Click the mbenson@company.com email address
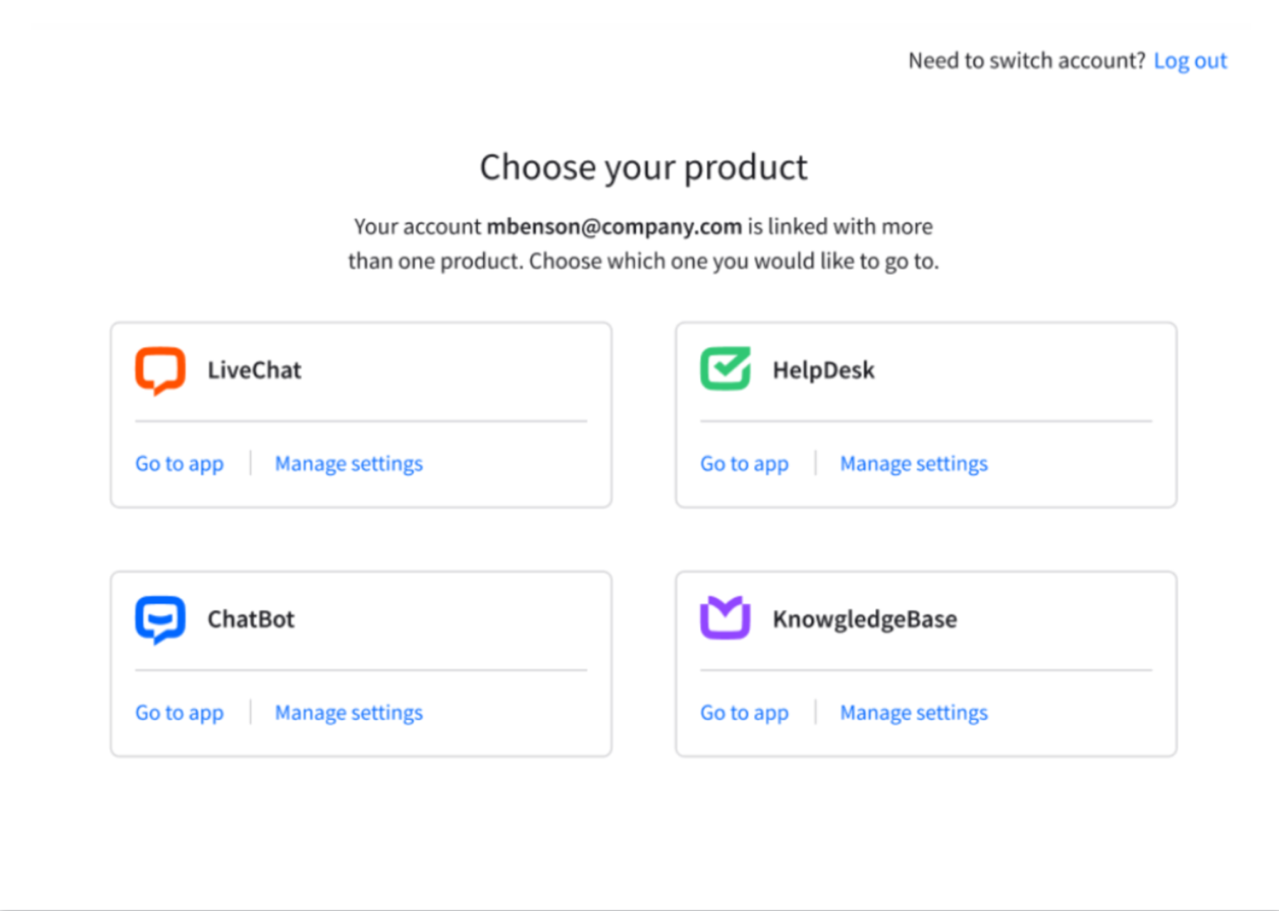 (x=613, y=227)
